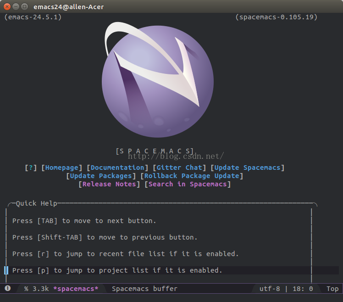Open the Gitter Chat link

click(179, 168)
